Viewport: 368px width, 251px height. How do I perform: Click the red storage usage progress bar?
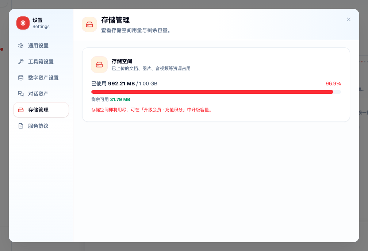click(216, 92)
